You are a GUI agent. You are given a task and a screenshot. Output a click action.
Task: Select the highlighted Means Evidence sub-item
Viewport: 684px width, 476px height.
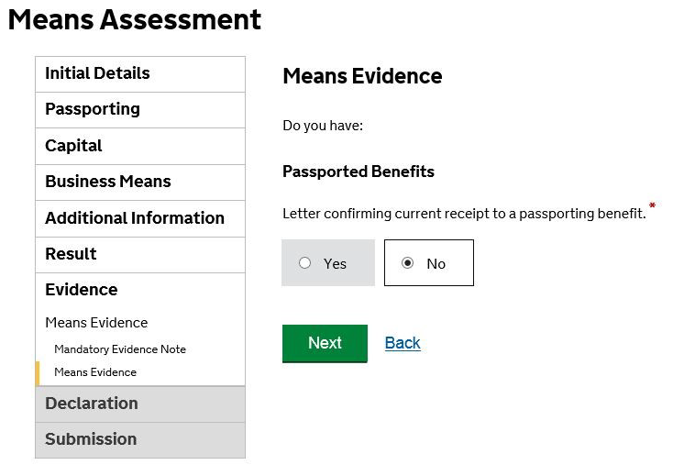point(95,372)
